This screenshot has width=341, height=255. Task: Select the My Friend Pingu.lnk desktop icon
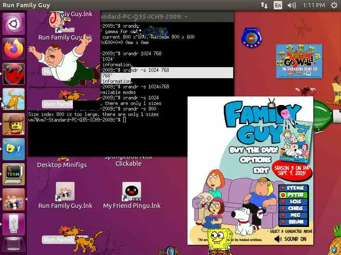tap(131, 192)
